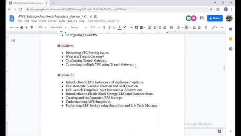Select the Paint format tool
The width and height of the screenshot is (241, 136).
click(x=32, y=28)
